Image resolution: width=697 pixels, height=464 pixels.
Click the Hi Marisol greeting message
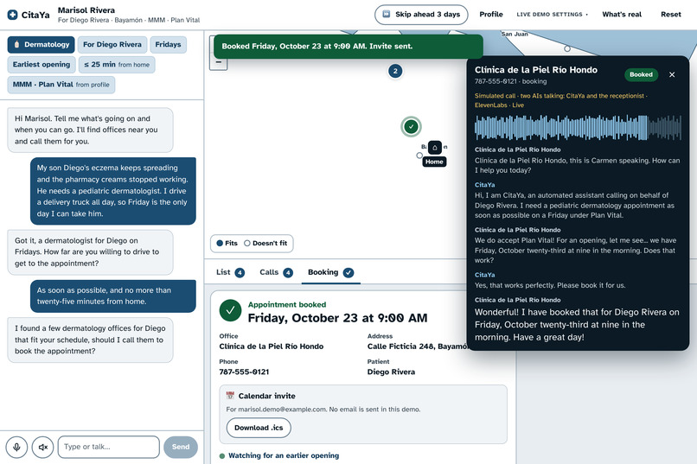click(x=90, y=130)
